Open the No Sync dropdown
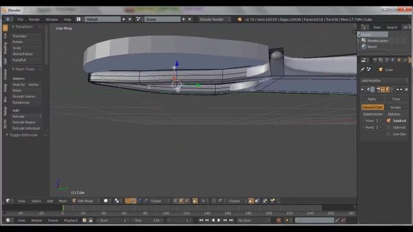This screenshot has height=232, width=413. [254, 220]
